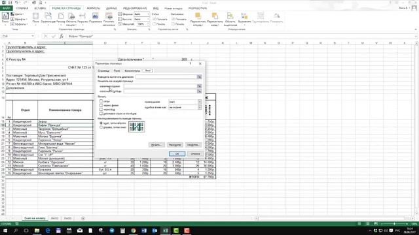This screenshot has height=235, width=419.
Task: Select the down, then over radio button
Action: (101, 123)
